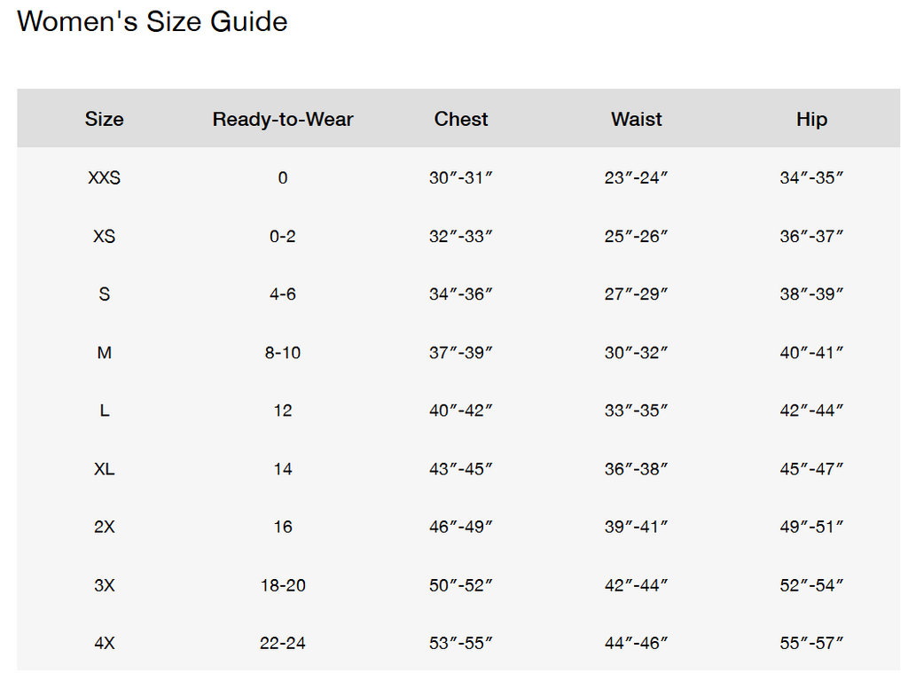
Task: Click the Chest column header
Action: click(x=461, y=119)
